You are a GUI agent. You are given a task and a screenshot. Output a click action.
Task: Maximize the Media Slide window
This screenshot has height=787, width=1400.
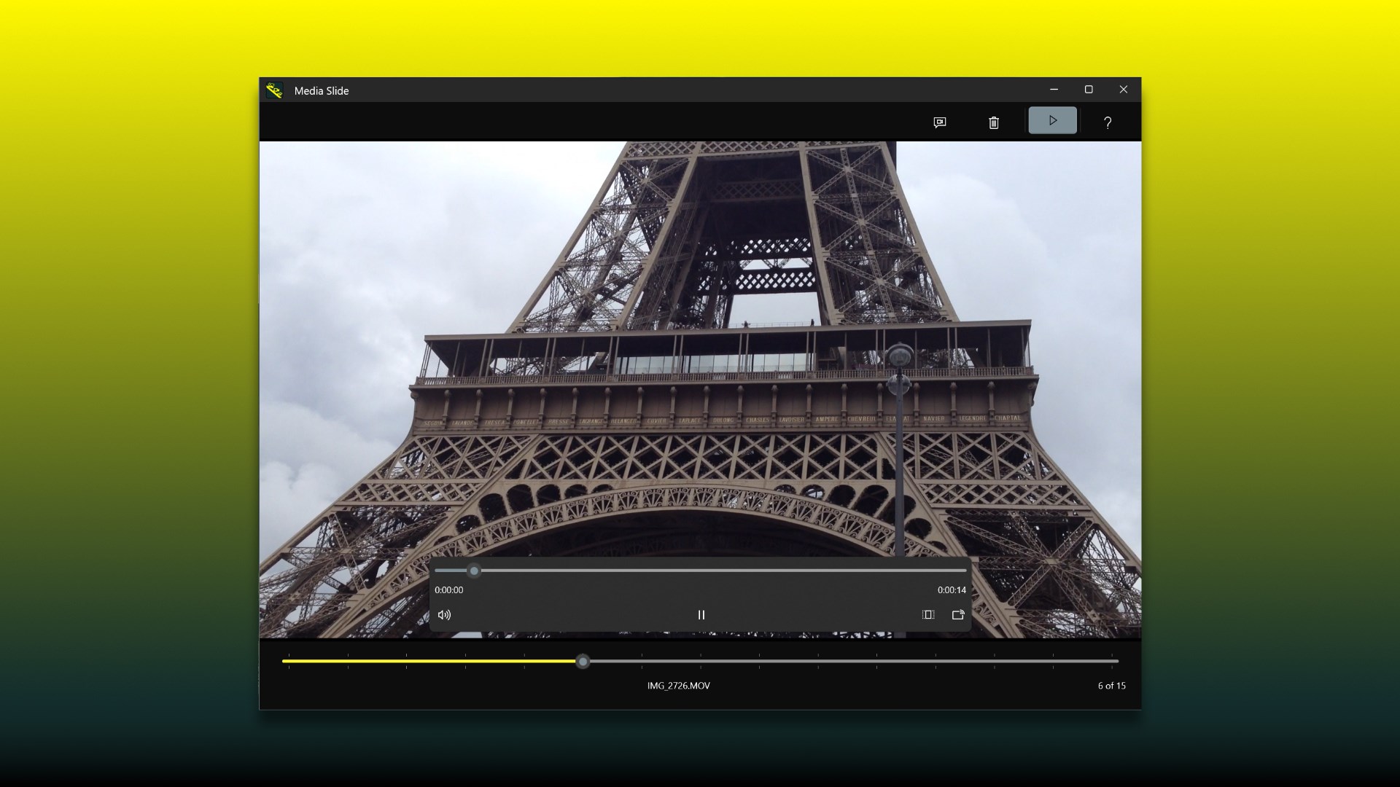[1089, 90]
